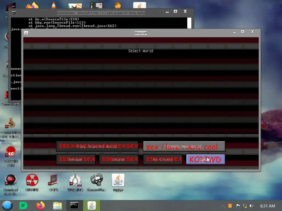Open the green notes app in taskbar
This screenshot has height=211, width=282.
click(23, 206)
